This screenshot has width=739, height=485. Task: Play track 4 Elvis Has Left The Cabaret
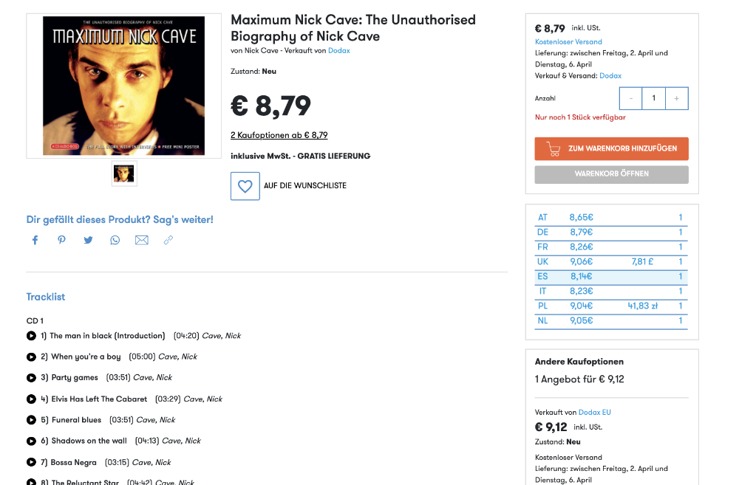pyautogui.click(x=32, y=399)
